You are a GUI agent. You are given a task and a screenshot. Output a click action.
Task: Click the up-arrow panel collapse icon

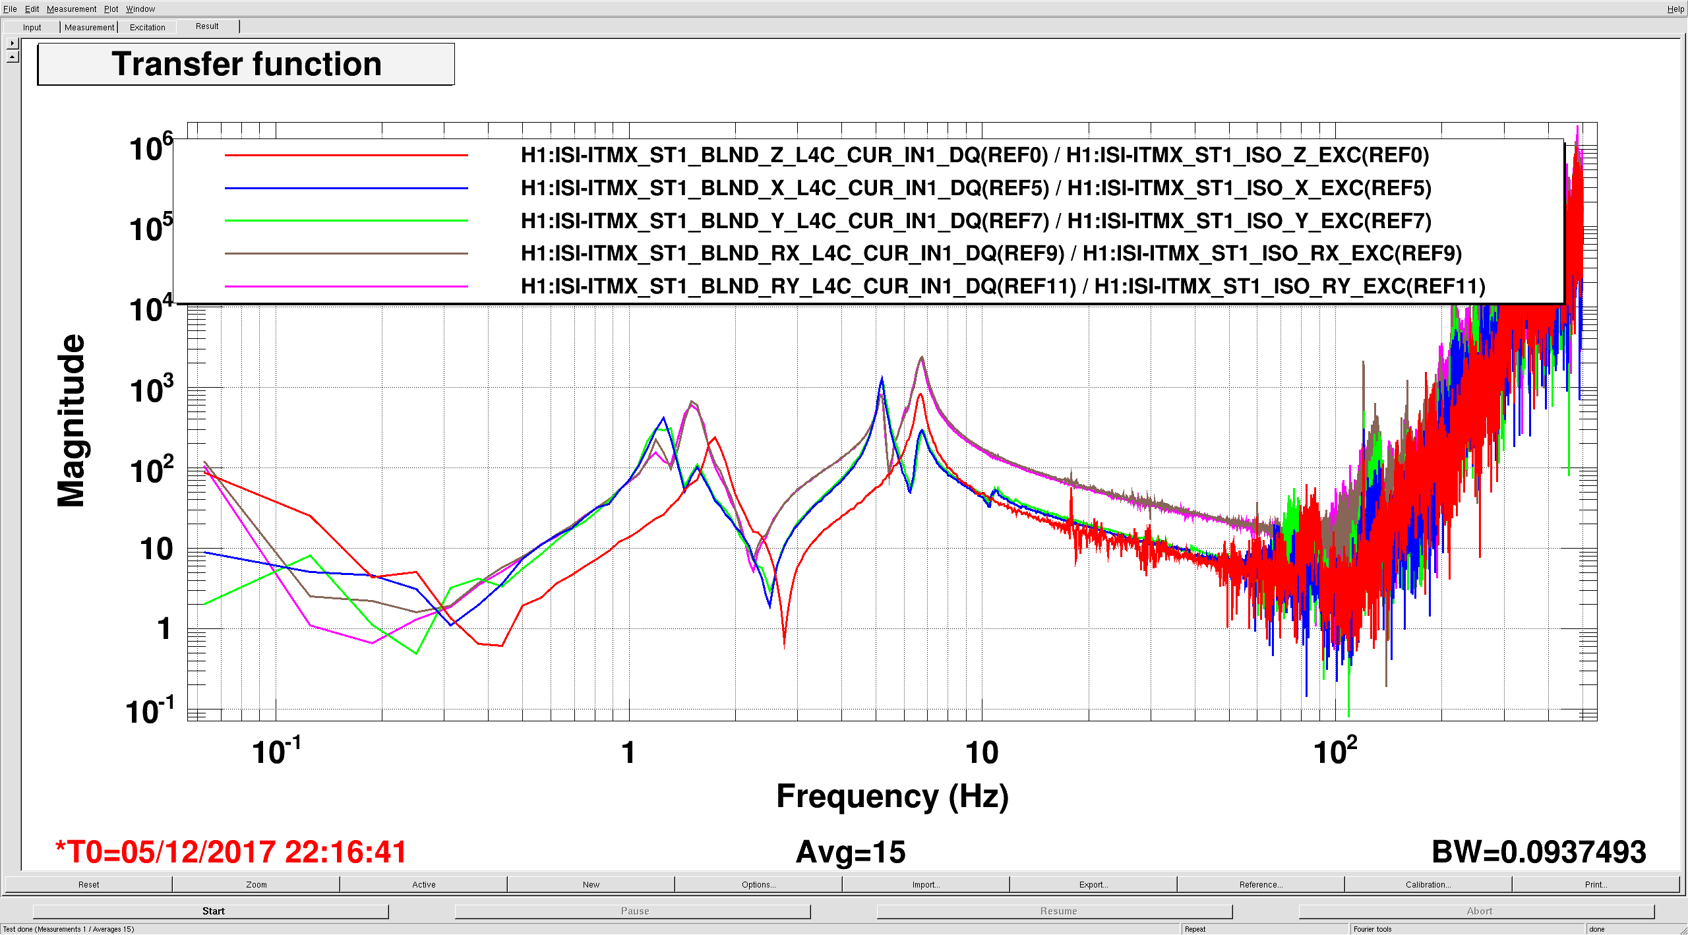[13, 57]
